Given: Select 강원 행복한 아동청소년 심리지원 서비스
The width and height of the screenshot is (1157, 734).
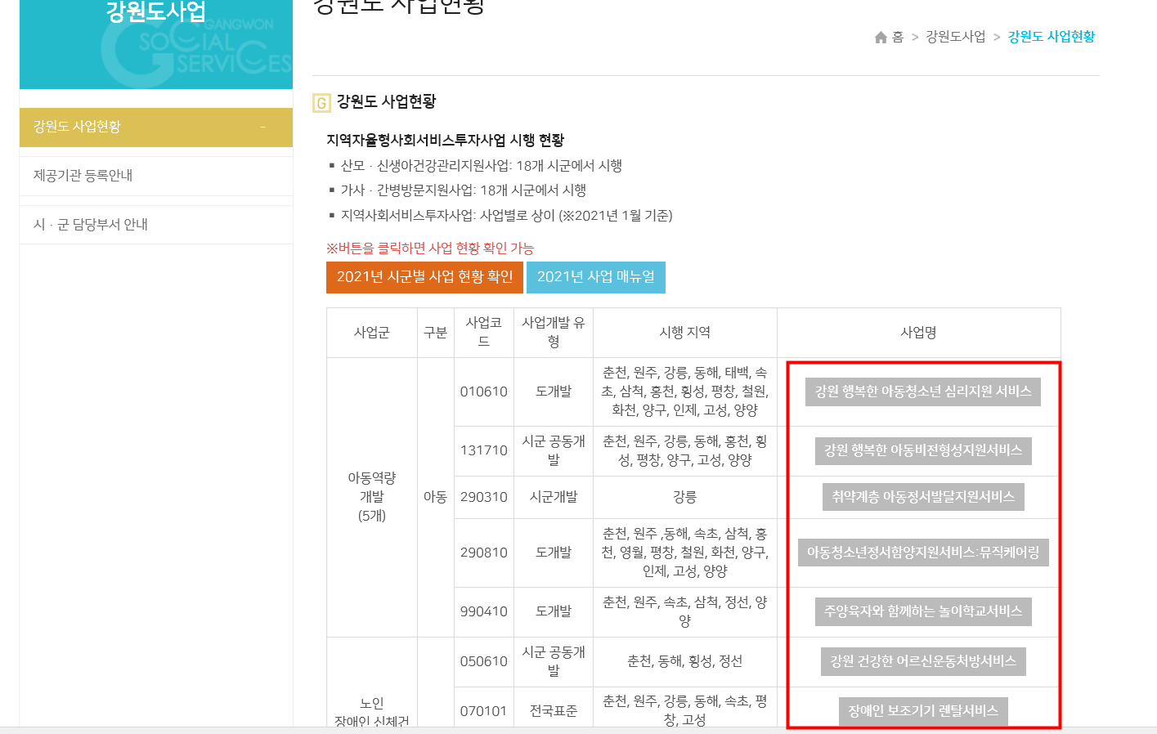Looking at the screenshot, I should pos(922,392).
